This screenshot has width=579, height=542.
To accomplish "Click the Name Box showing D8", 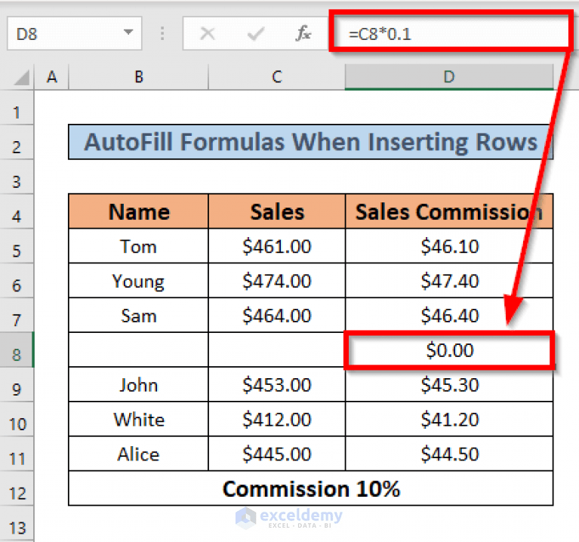I will click(x=74, y=34).
